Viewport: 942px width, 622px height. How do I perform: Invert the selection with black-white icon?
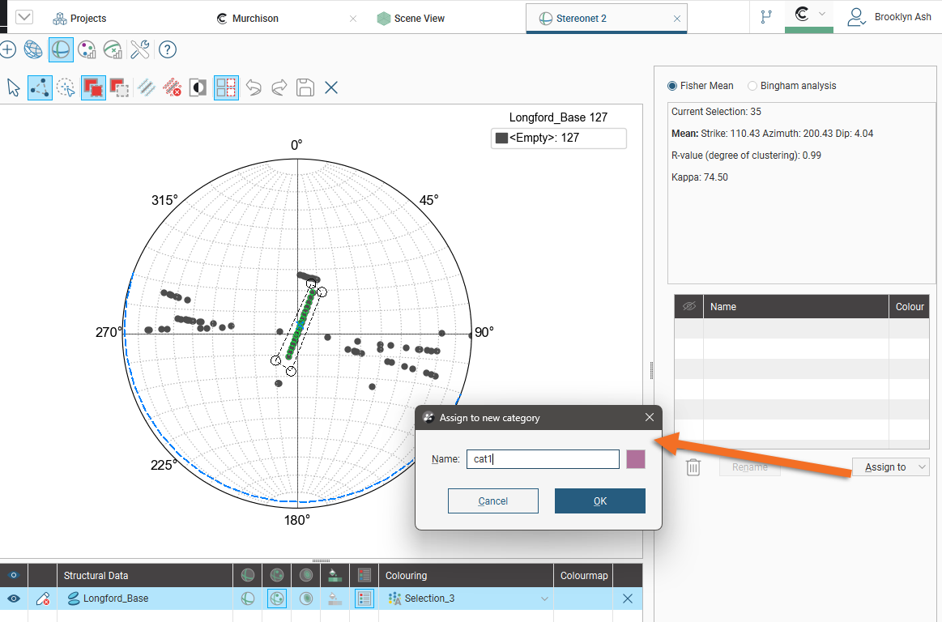click(x=198, y=87)
